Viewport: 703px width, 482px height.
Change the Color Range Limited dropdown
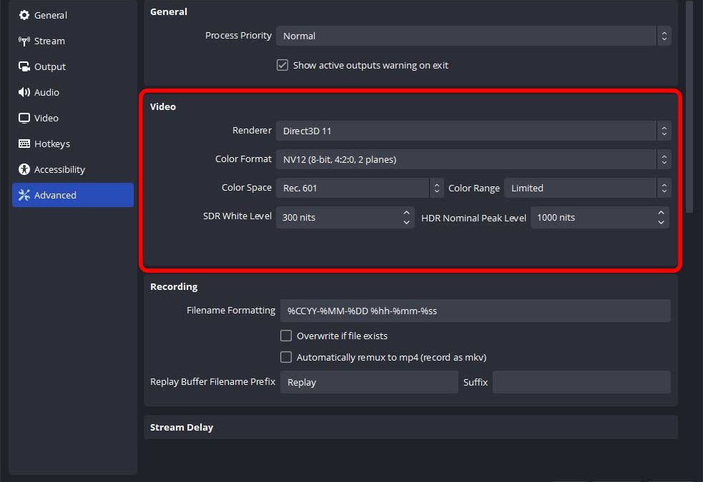(x=587, y=188)
